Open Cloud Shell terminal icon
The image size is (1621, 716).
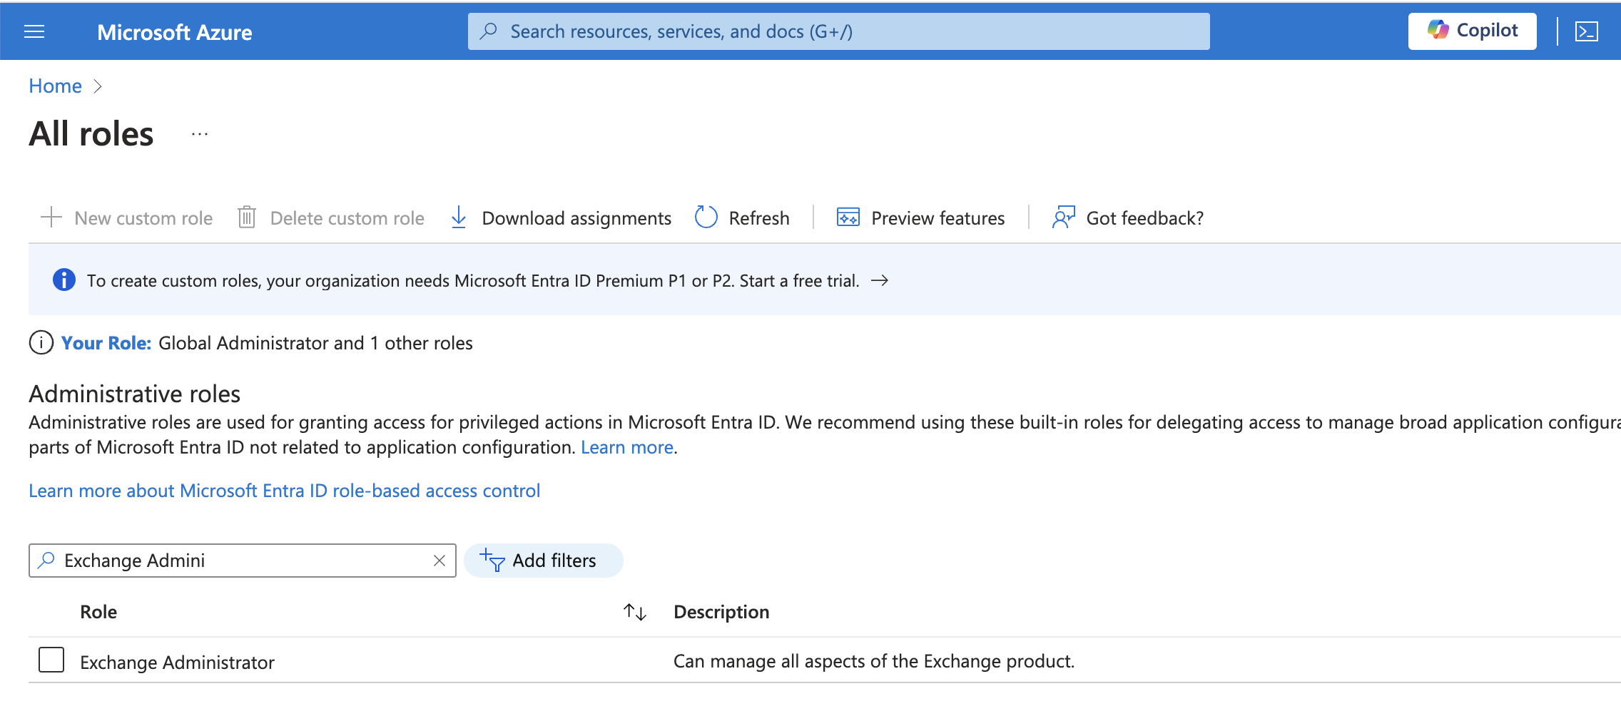click(x=1586, y=32)
